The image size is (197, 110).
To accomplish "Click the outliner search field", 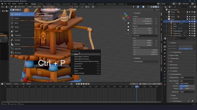I will tap(180, 7).
